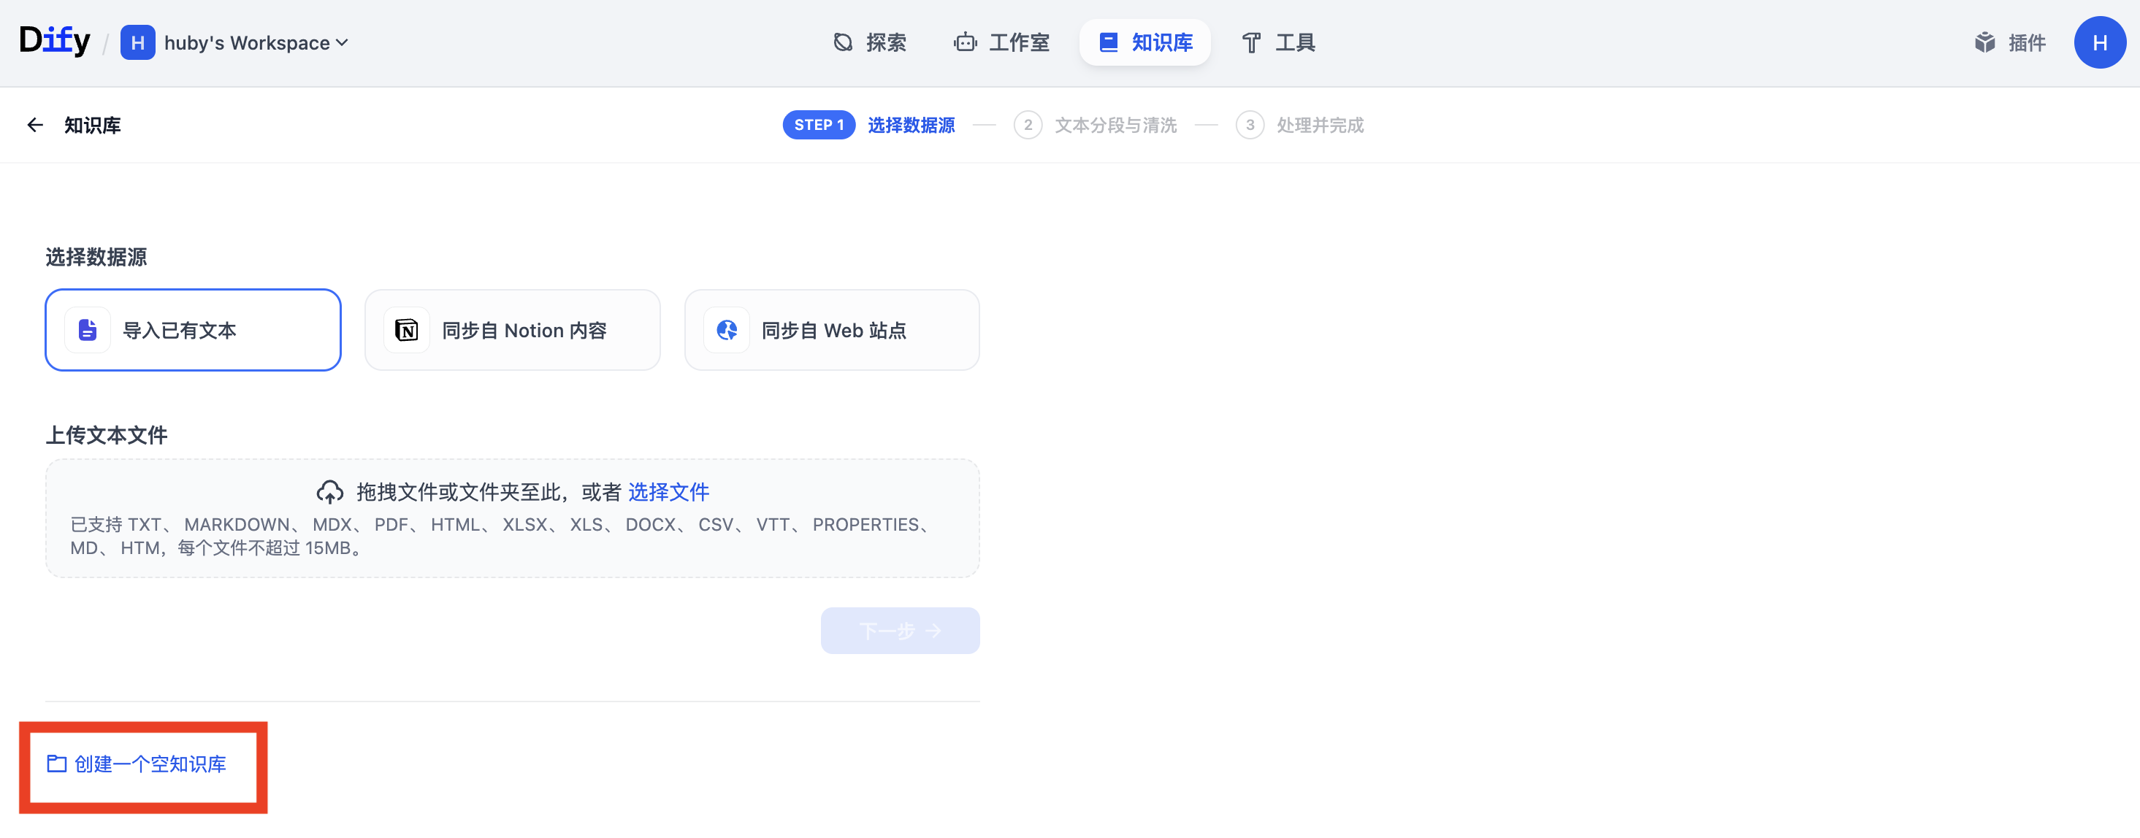Select the 导入已有文本 data source option
2140x838 pixels.
[193, 330]
